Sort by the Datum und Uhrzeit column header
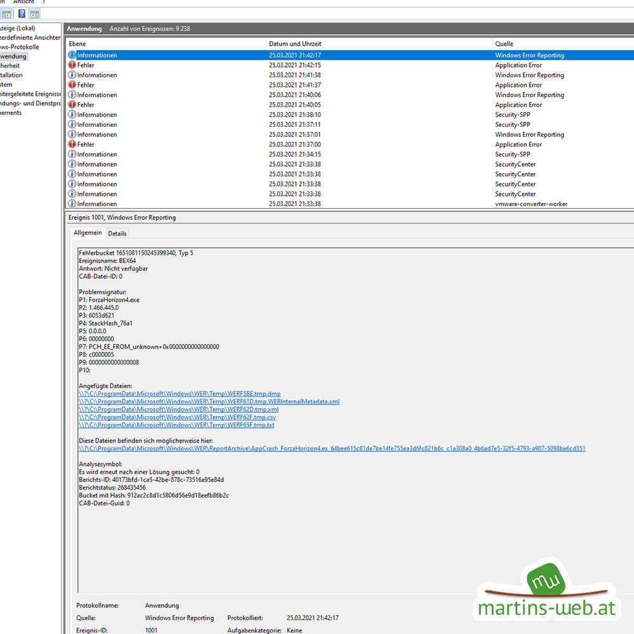 point(295,44)
